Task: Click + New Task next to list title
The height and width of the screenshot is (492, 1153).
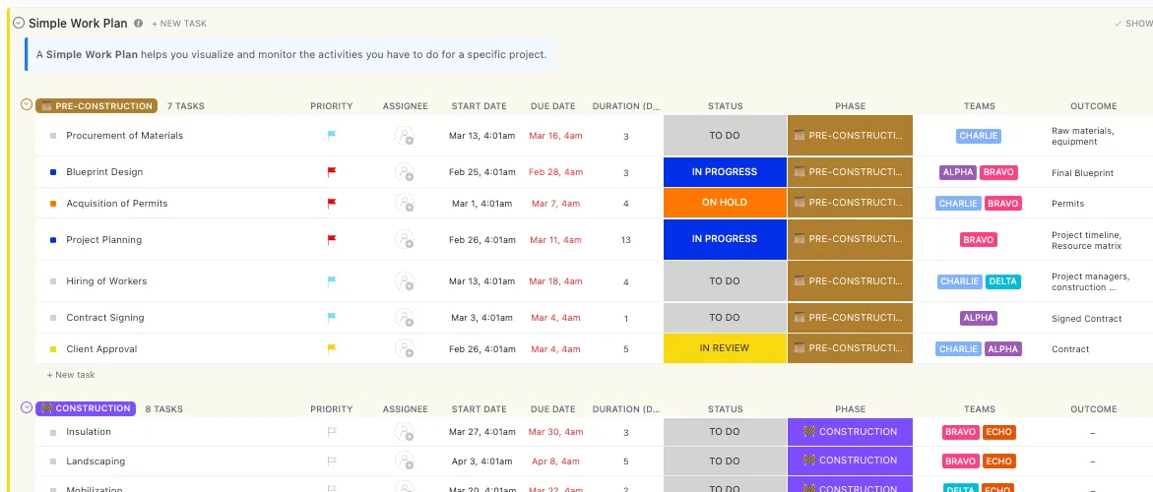Action: [178, 24]
